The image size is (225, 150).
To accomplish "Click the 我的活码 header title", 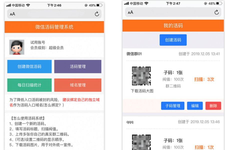I will pos(173,25).
